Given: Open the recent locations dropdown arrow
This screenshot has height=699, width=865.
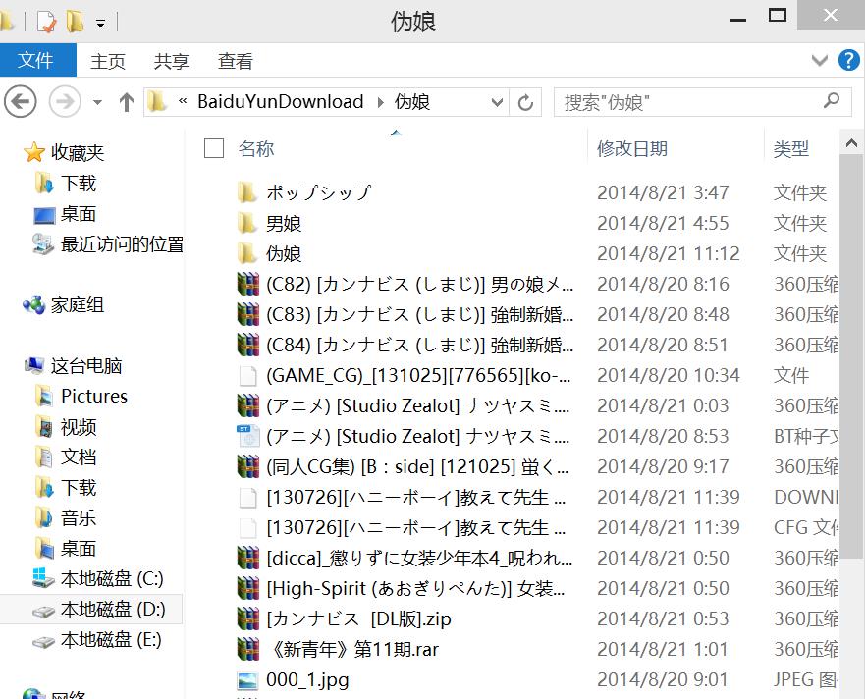Looking at the screenshot, I should [x=97, y=102].
